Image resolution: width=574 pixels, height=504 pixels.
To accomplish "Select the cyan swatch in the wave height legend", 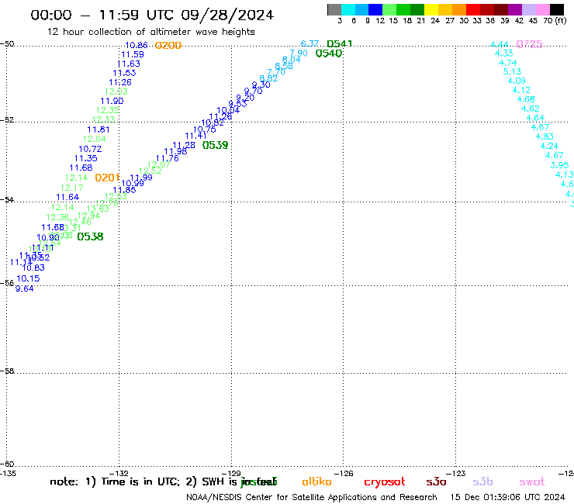I will click(x=348, y=9).
